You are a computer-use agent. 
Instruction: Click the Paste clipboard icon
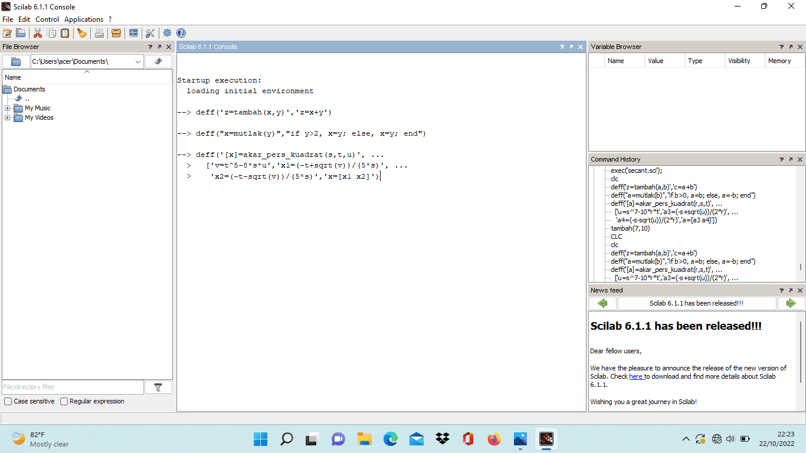[65, 33]
